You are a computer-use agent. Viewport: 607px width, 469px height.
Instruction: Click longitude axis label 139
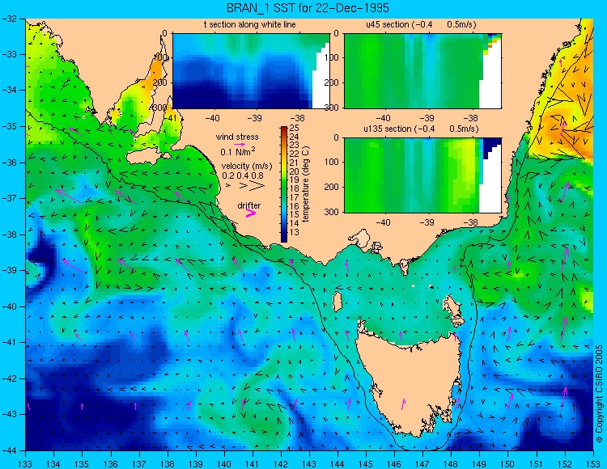pos(196,463)
